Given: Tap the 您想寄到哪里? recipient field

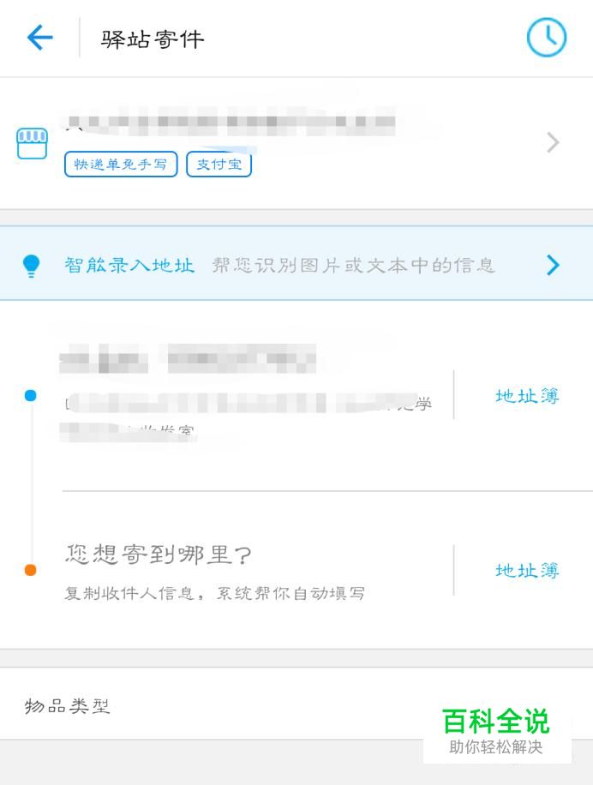Looking at the screenshot, I should 159,554.
